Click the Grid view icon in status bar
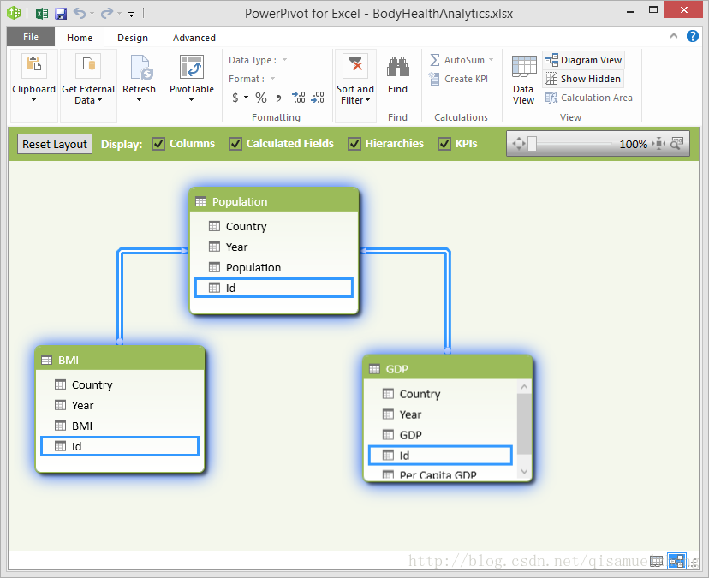The image size is (709, 578). (657, 561)
